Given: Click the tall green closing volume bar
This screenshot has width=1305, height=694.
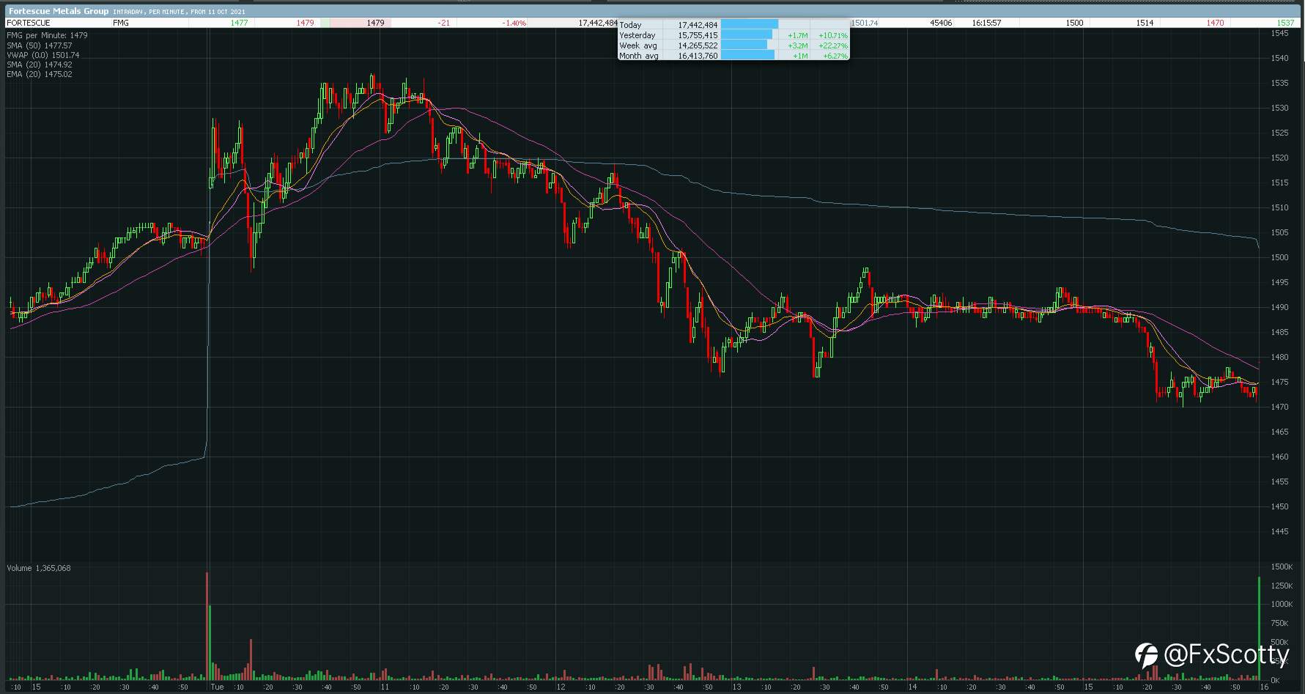Looking at the screenshot, I should [1259, 629].
